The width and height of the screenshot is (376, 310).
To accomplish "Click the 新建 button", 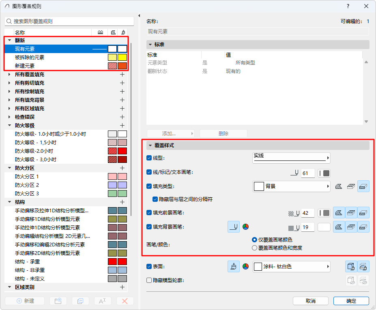I will (x=25, y=301).
